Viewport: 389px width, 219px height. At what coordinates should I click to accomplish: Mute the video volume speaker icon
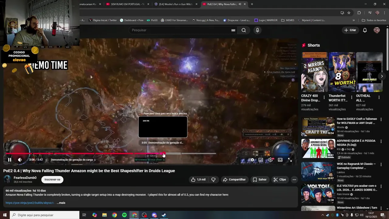20,160
